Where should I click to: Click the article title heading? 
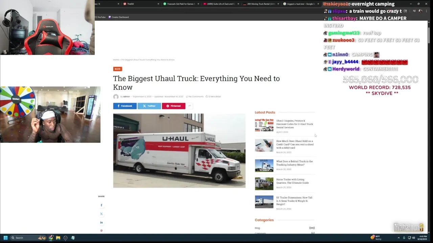click(197, 83)
